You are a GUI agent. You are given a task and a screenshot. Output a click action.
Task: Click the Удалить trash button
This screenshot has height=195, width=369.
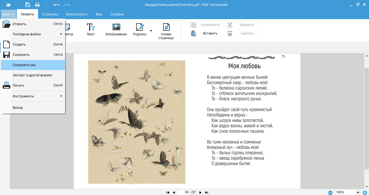240,33
